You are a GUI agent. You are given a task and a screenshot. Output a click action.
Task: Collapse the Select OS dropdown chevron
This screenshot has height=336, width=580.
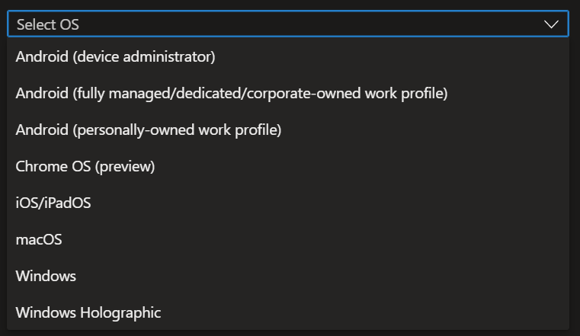(x=552, y=24)
